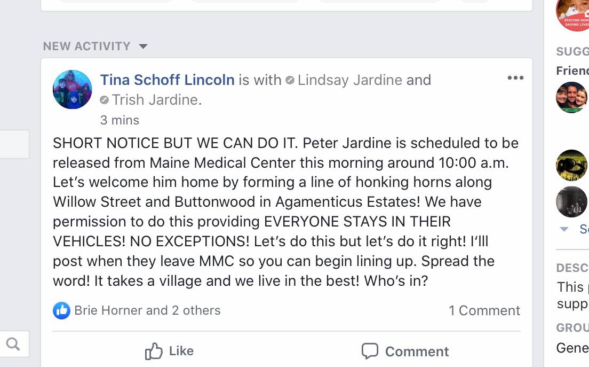
Task: Show who liked: Brie Horner and 2 others
Action: point(147,310)
